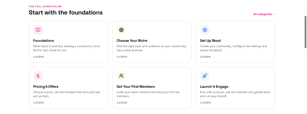307x114 pixels.
Task: Open the Choose Your Niche title
Action: point(132,41)
